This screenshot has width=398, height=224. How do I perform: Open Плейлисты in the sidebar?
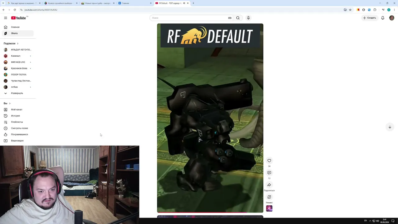[x=18, y=122]
